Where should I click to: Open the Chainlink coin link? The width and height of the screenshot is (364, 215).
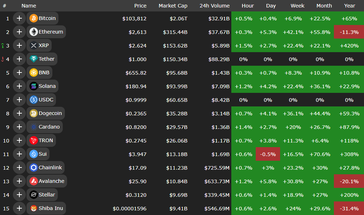click(x=46, y=167)
